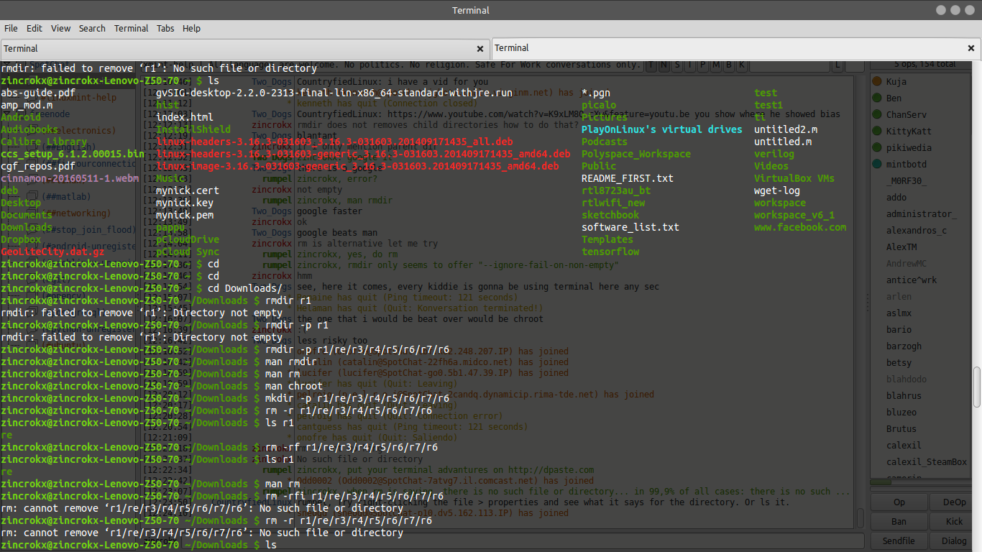Click the Ban button

tap(899, 522)
